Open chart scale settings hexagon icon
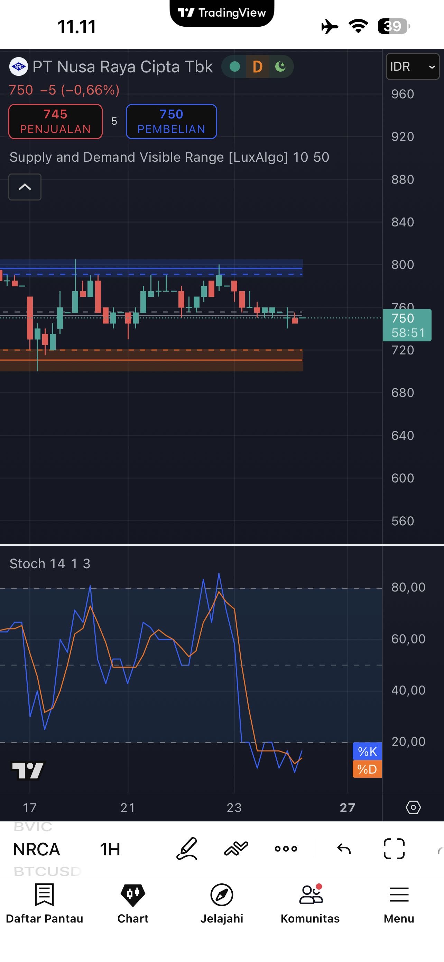The image size is (444, 962). 413,808
